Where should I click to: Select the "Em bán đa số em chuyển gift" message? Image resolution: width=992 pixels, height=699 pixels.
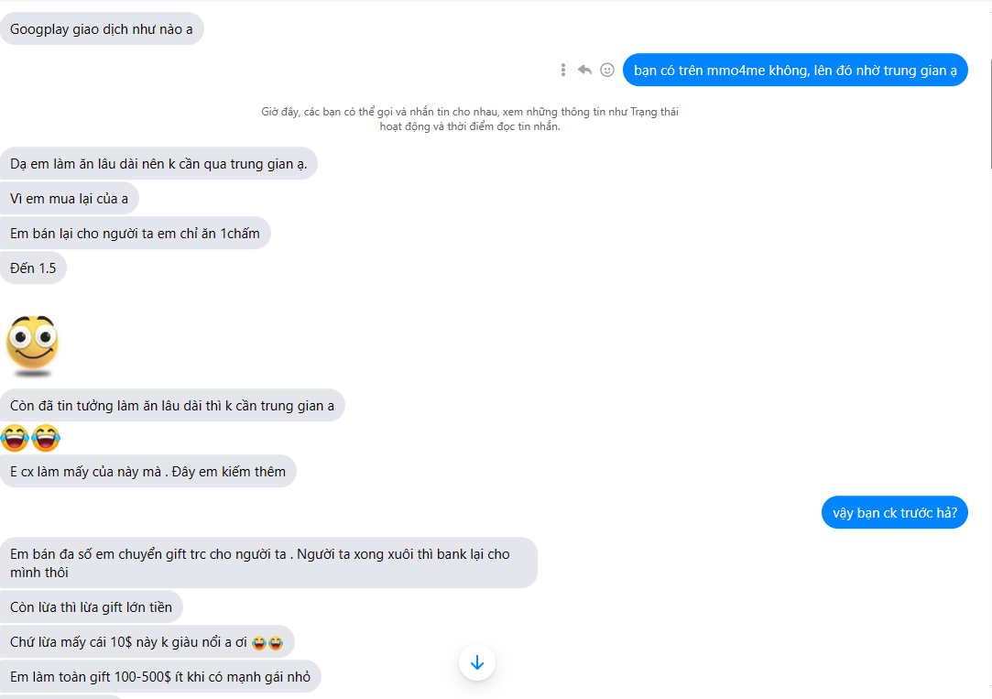pos(267,562)
